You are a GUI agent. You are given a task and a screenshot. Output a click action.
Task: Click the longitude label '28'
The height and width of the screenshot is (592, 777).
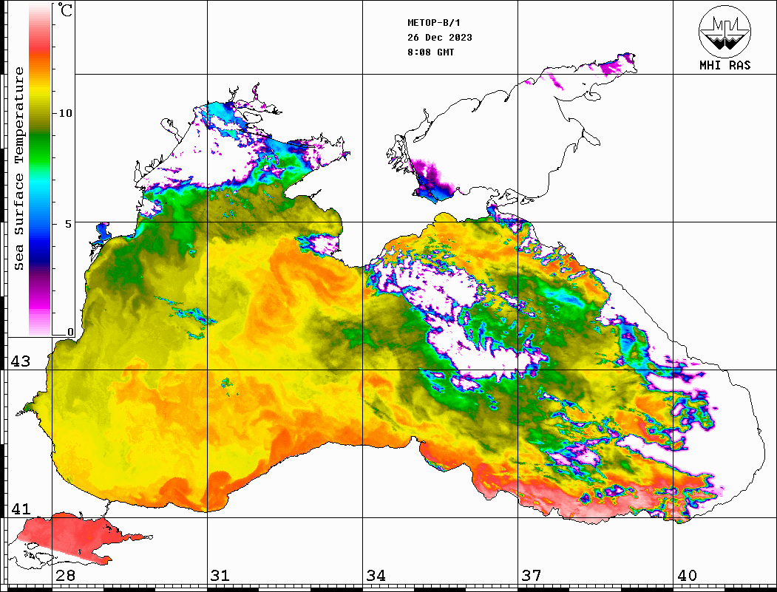65,575
